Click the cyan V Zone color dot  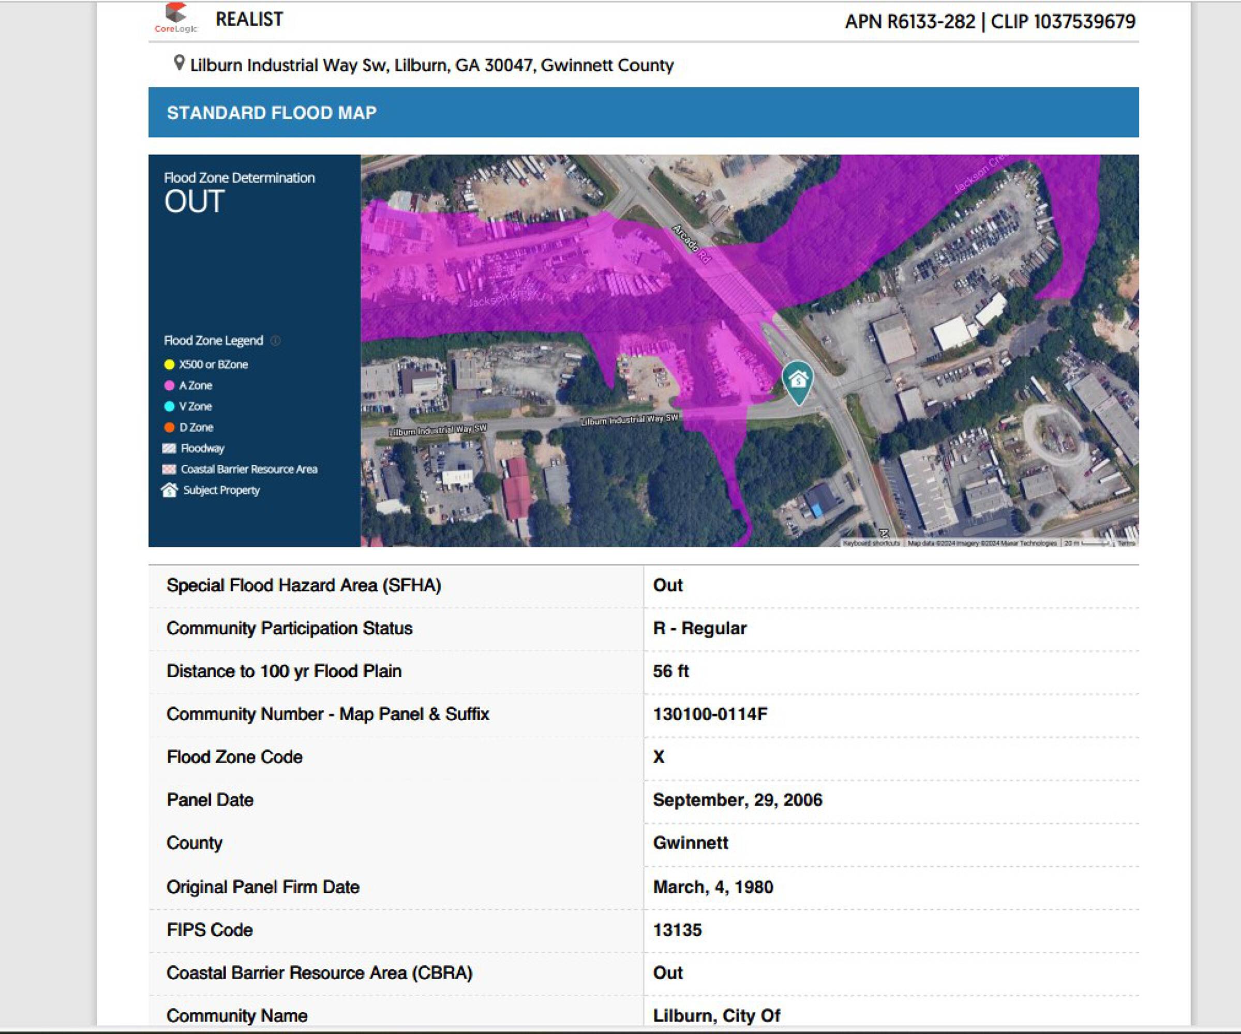[169, 406]
